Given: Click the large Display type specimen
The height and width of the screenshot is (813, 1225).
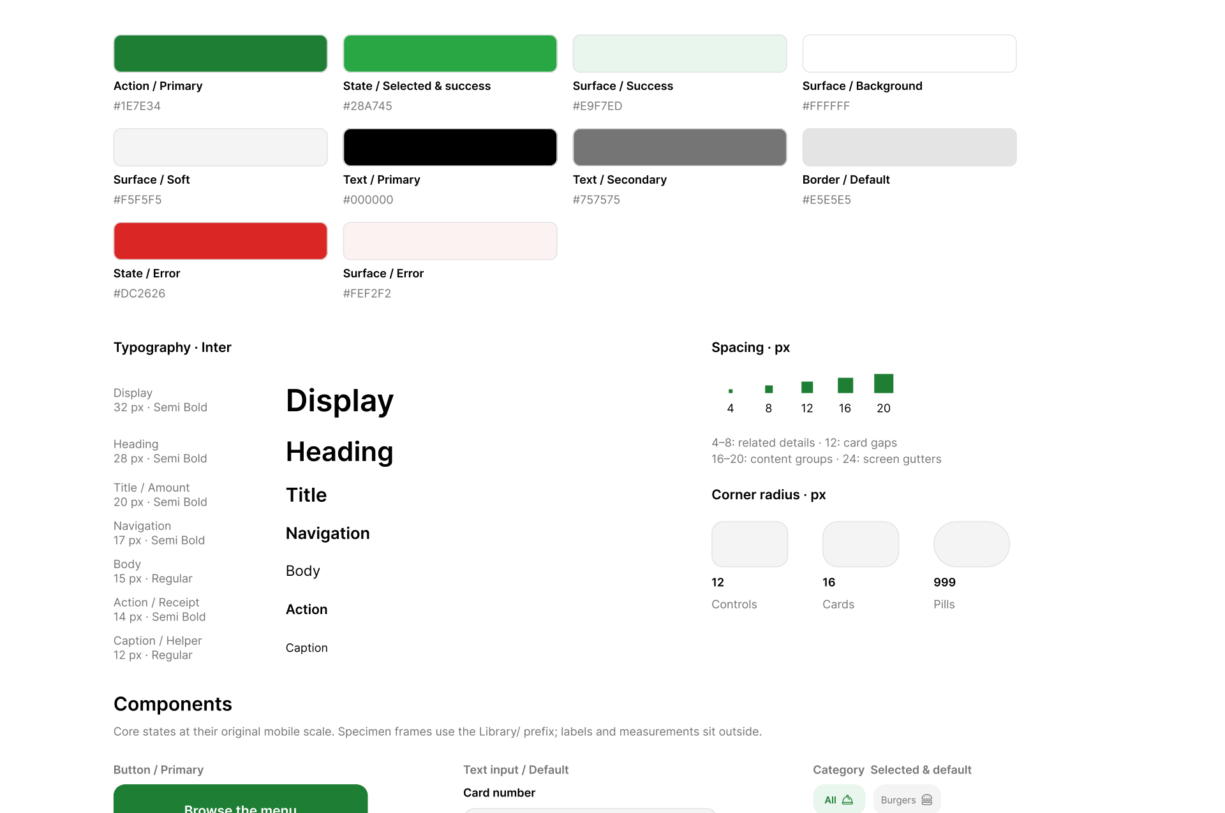Looking at the screenshot, I should [x=339, y=401].
